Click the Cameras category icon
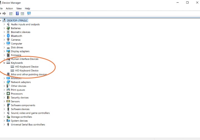200x140 pixels. coord(8,40)
